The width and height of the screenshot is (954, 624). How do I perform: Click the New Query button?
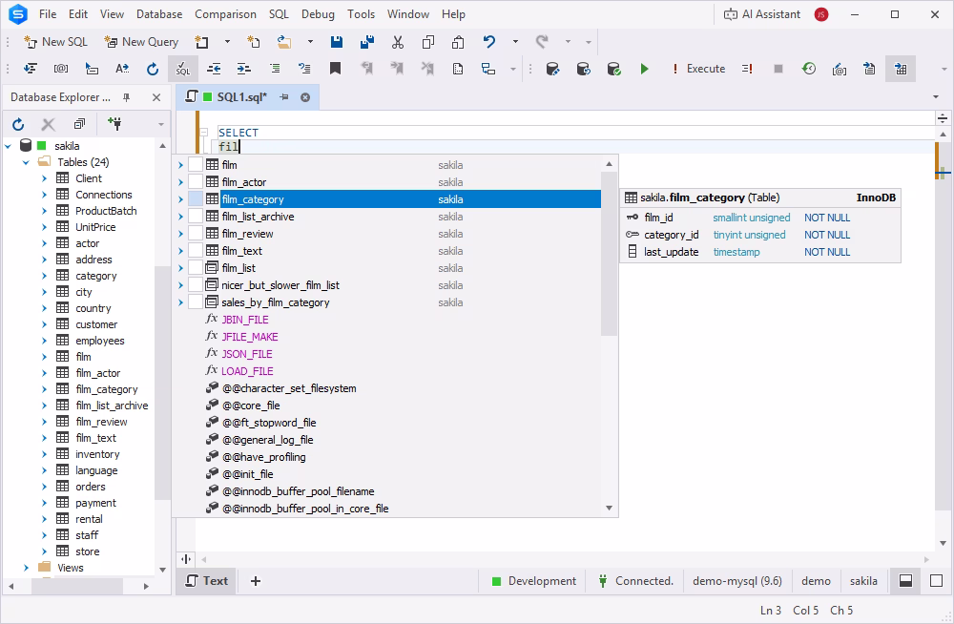click(x=141, y=41)
